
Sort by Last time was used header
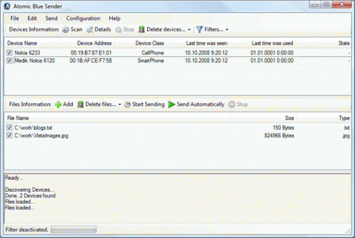click(263, 43)
